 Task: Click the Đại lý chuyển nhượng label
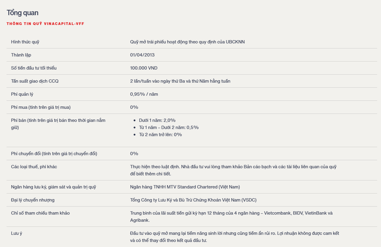click(33, 200)
